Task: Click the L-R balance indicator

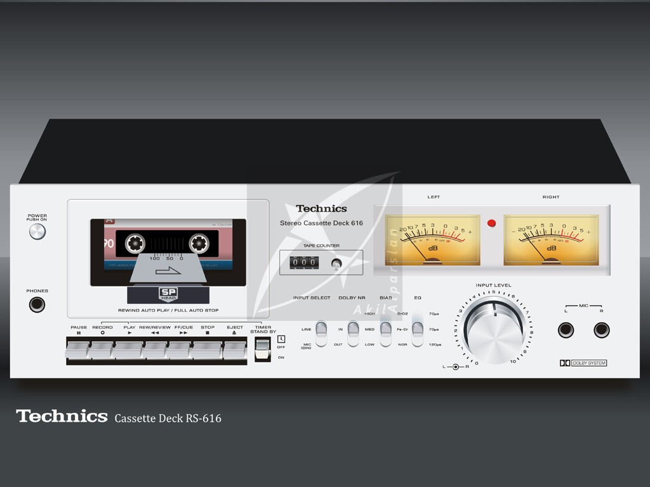Action: (x=456, y=367)
